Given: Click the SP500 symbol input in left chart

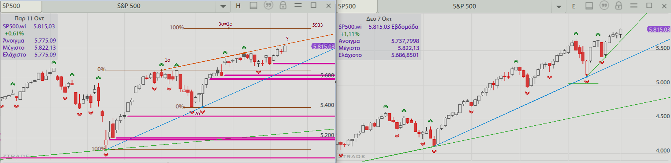Looking at the screenshot, I should point(21,6).
